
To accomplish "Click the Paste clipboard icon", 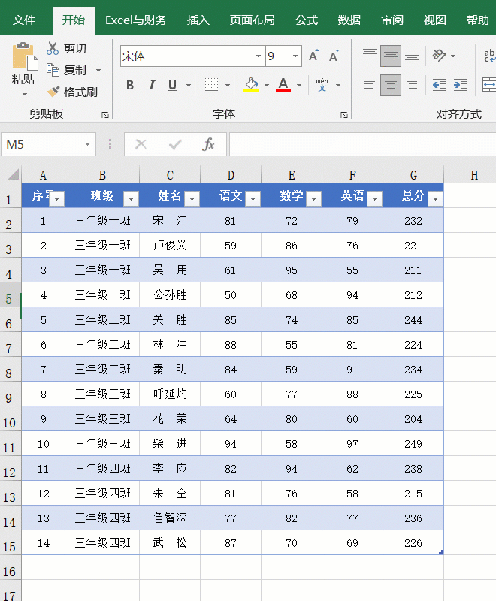I will [23, 58].
